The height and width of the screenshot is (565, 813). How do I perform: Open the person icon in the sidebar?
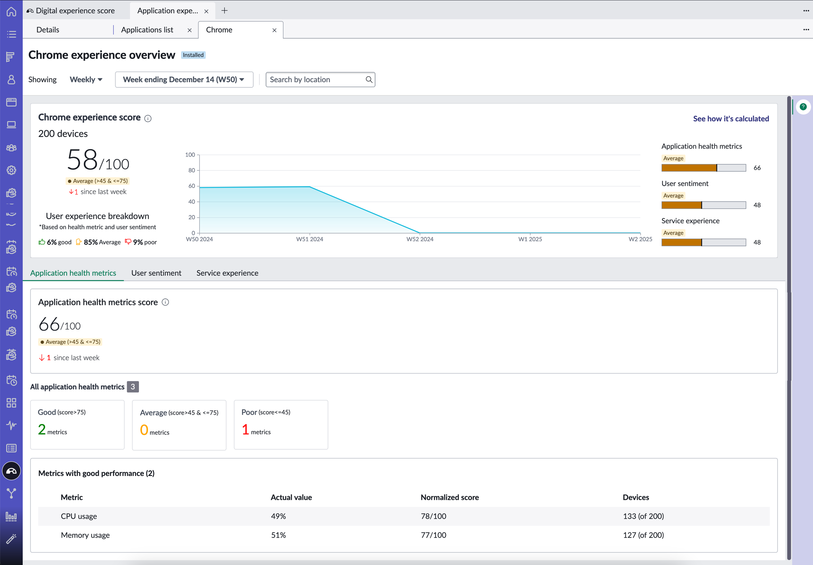[12, 79]
